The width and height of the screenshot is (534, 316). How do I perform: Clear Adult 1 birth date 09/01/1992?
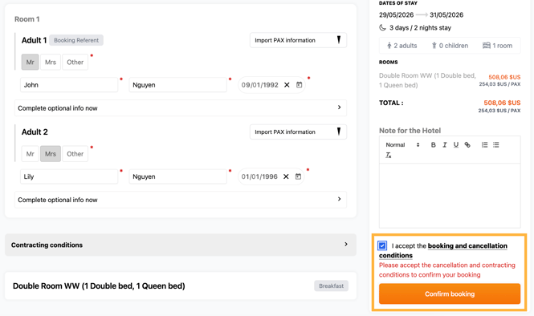pos(287,85)
